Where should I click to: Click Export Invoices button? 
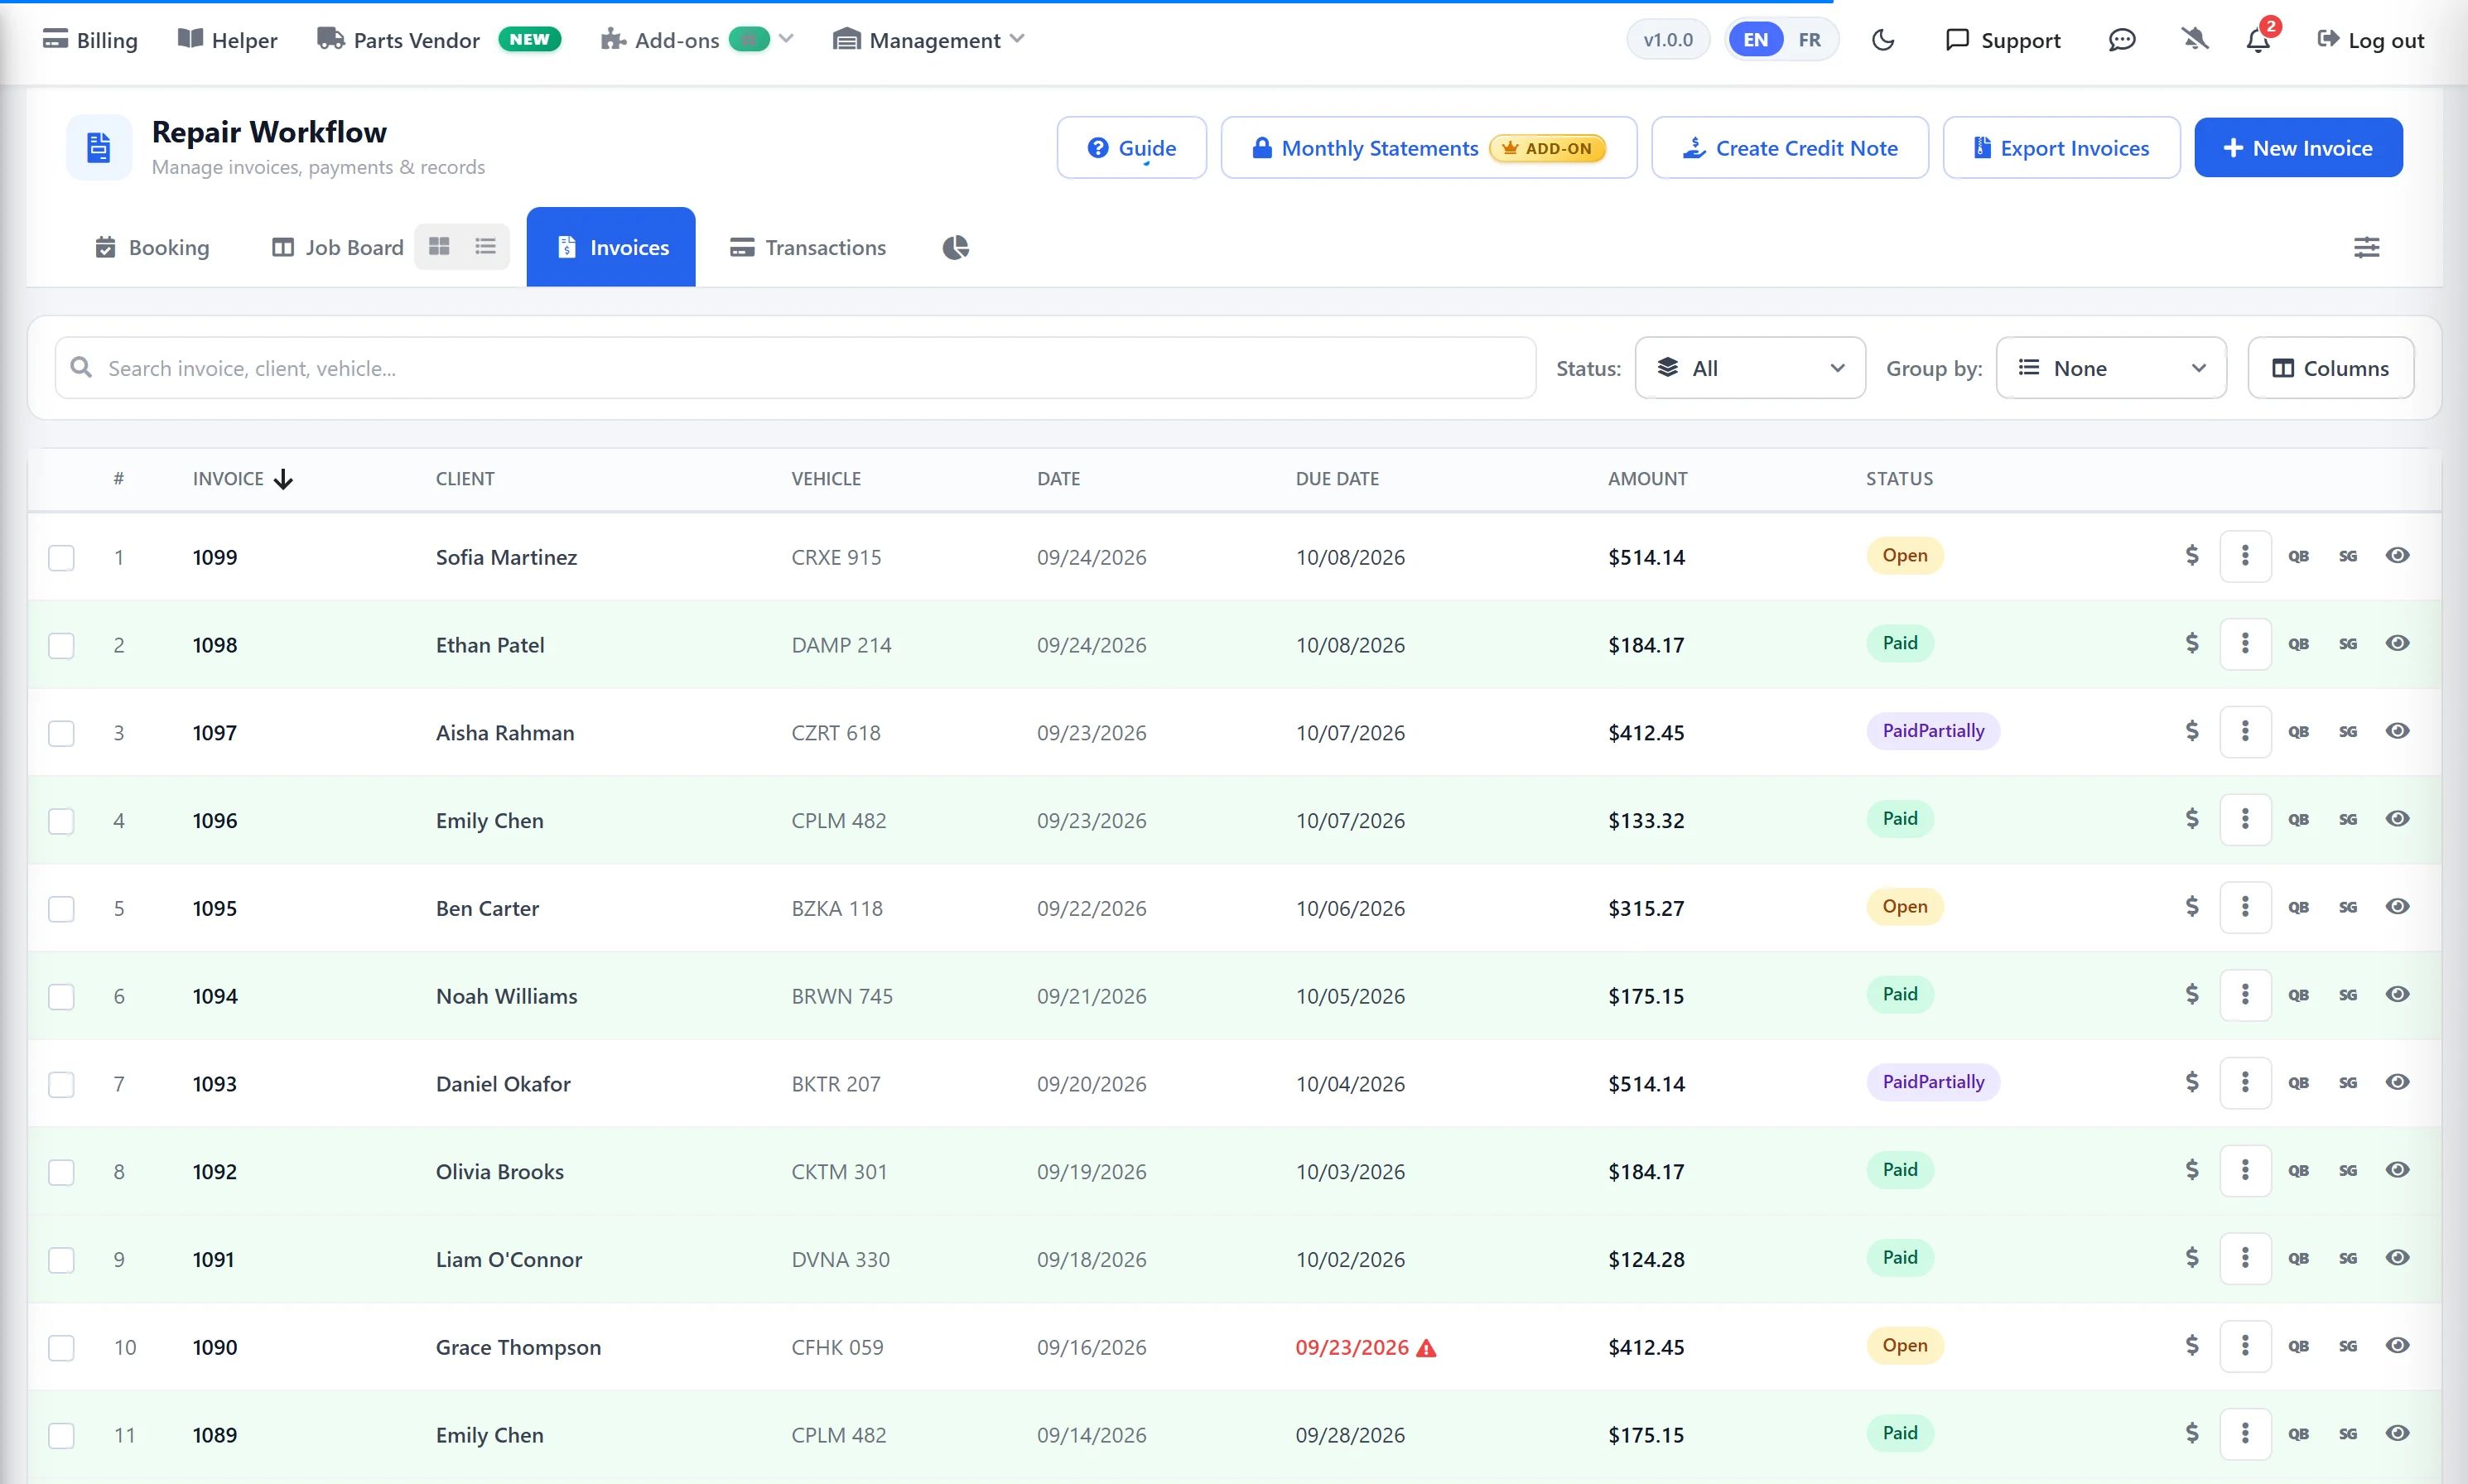point(2061,148)
